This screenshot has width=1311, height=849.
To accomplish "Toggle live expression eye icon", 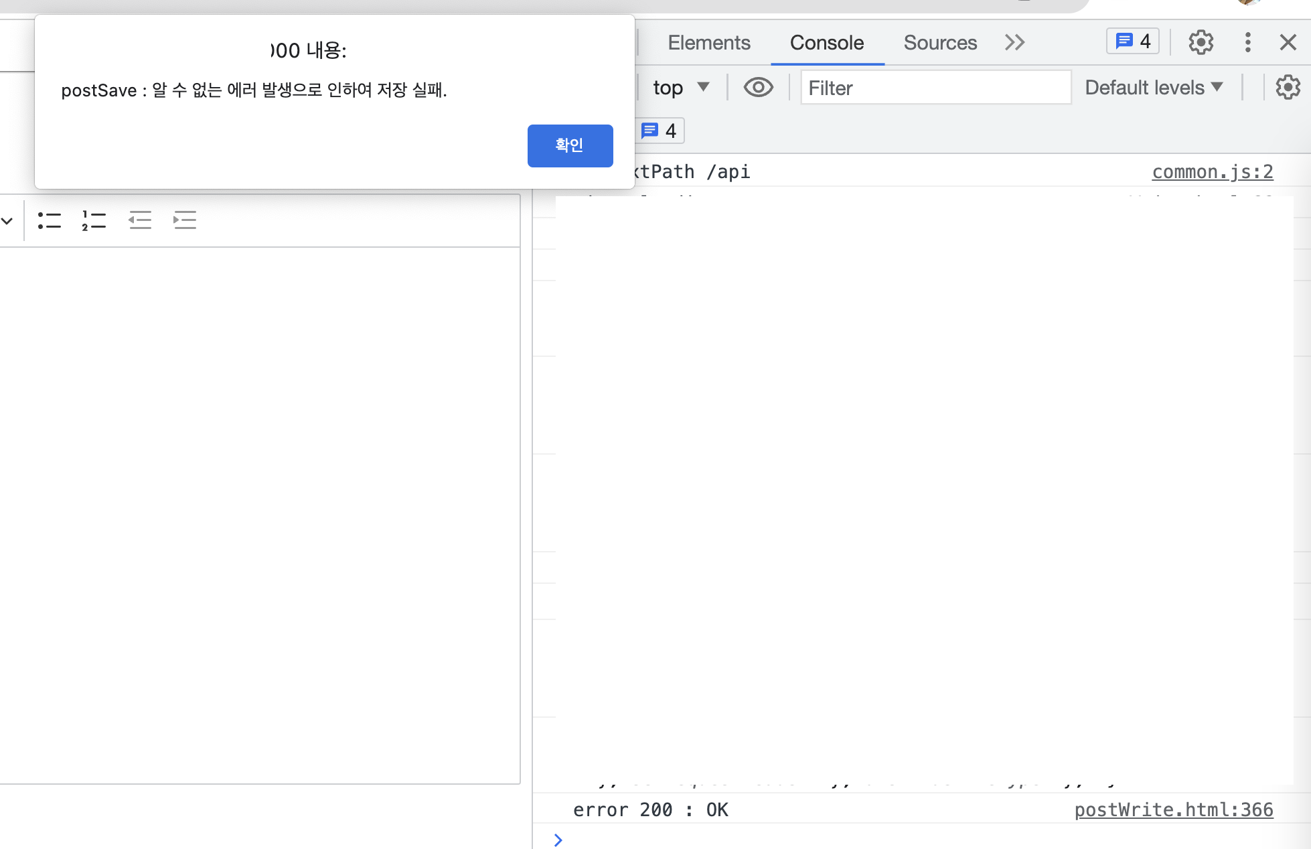I will pyautogui.click(x=758, y=88).
